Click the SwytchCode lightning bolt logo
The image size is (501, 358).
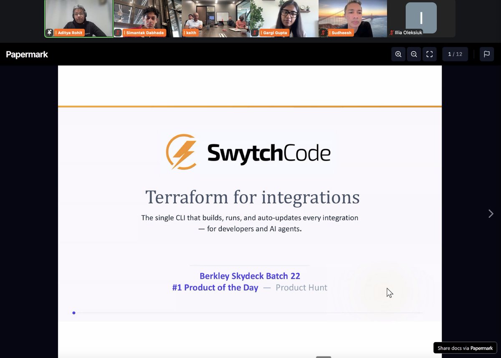[x=181, y=152]
